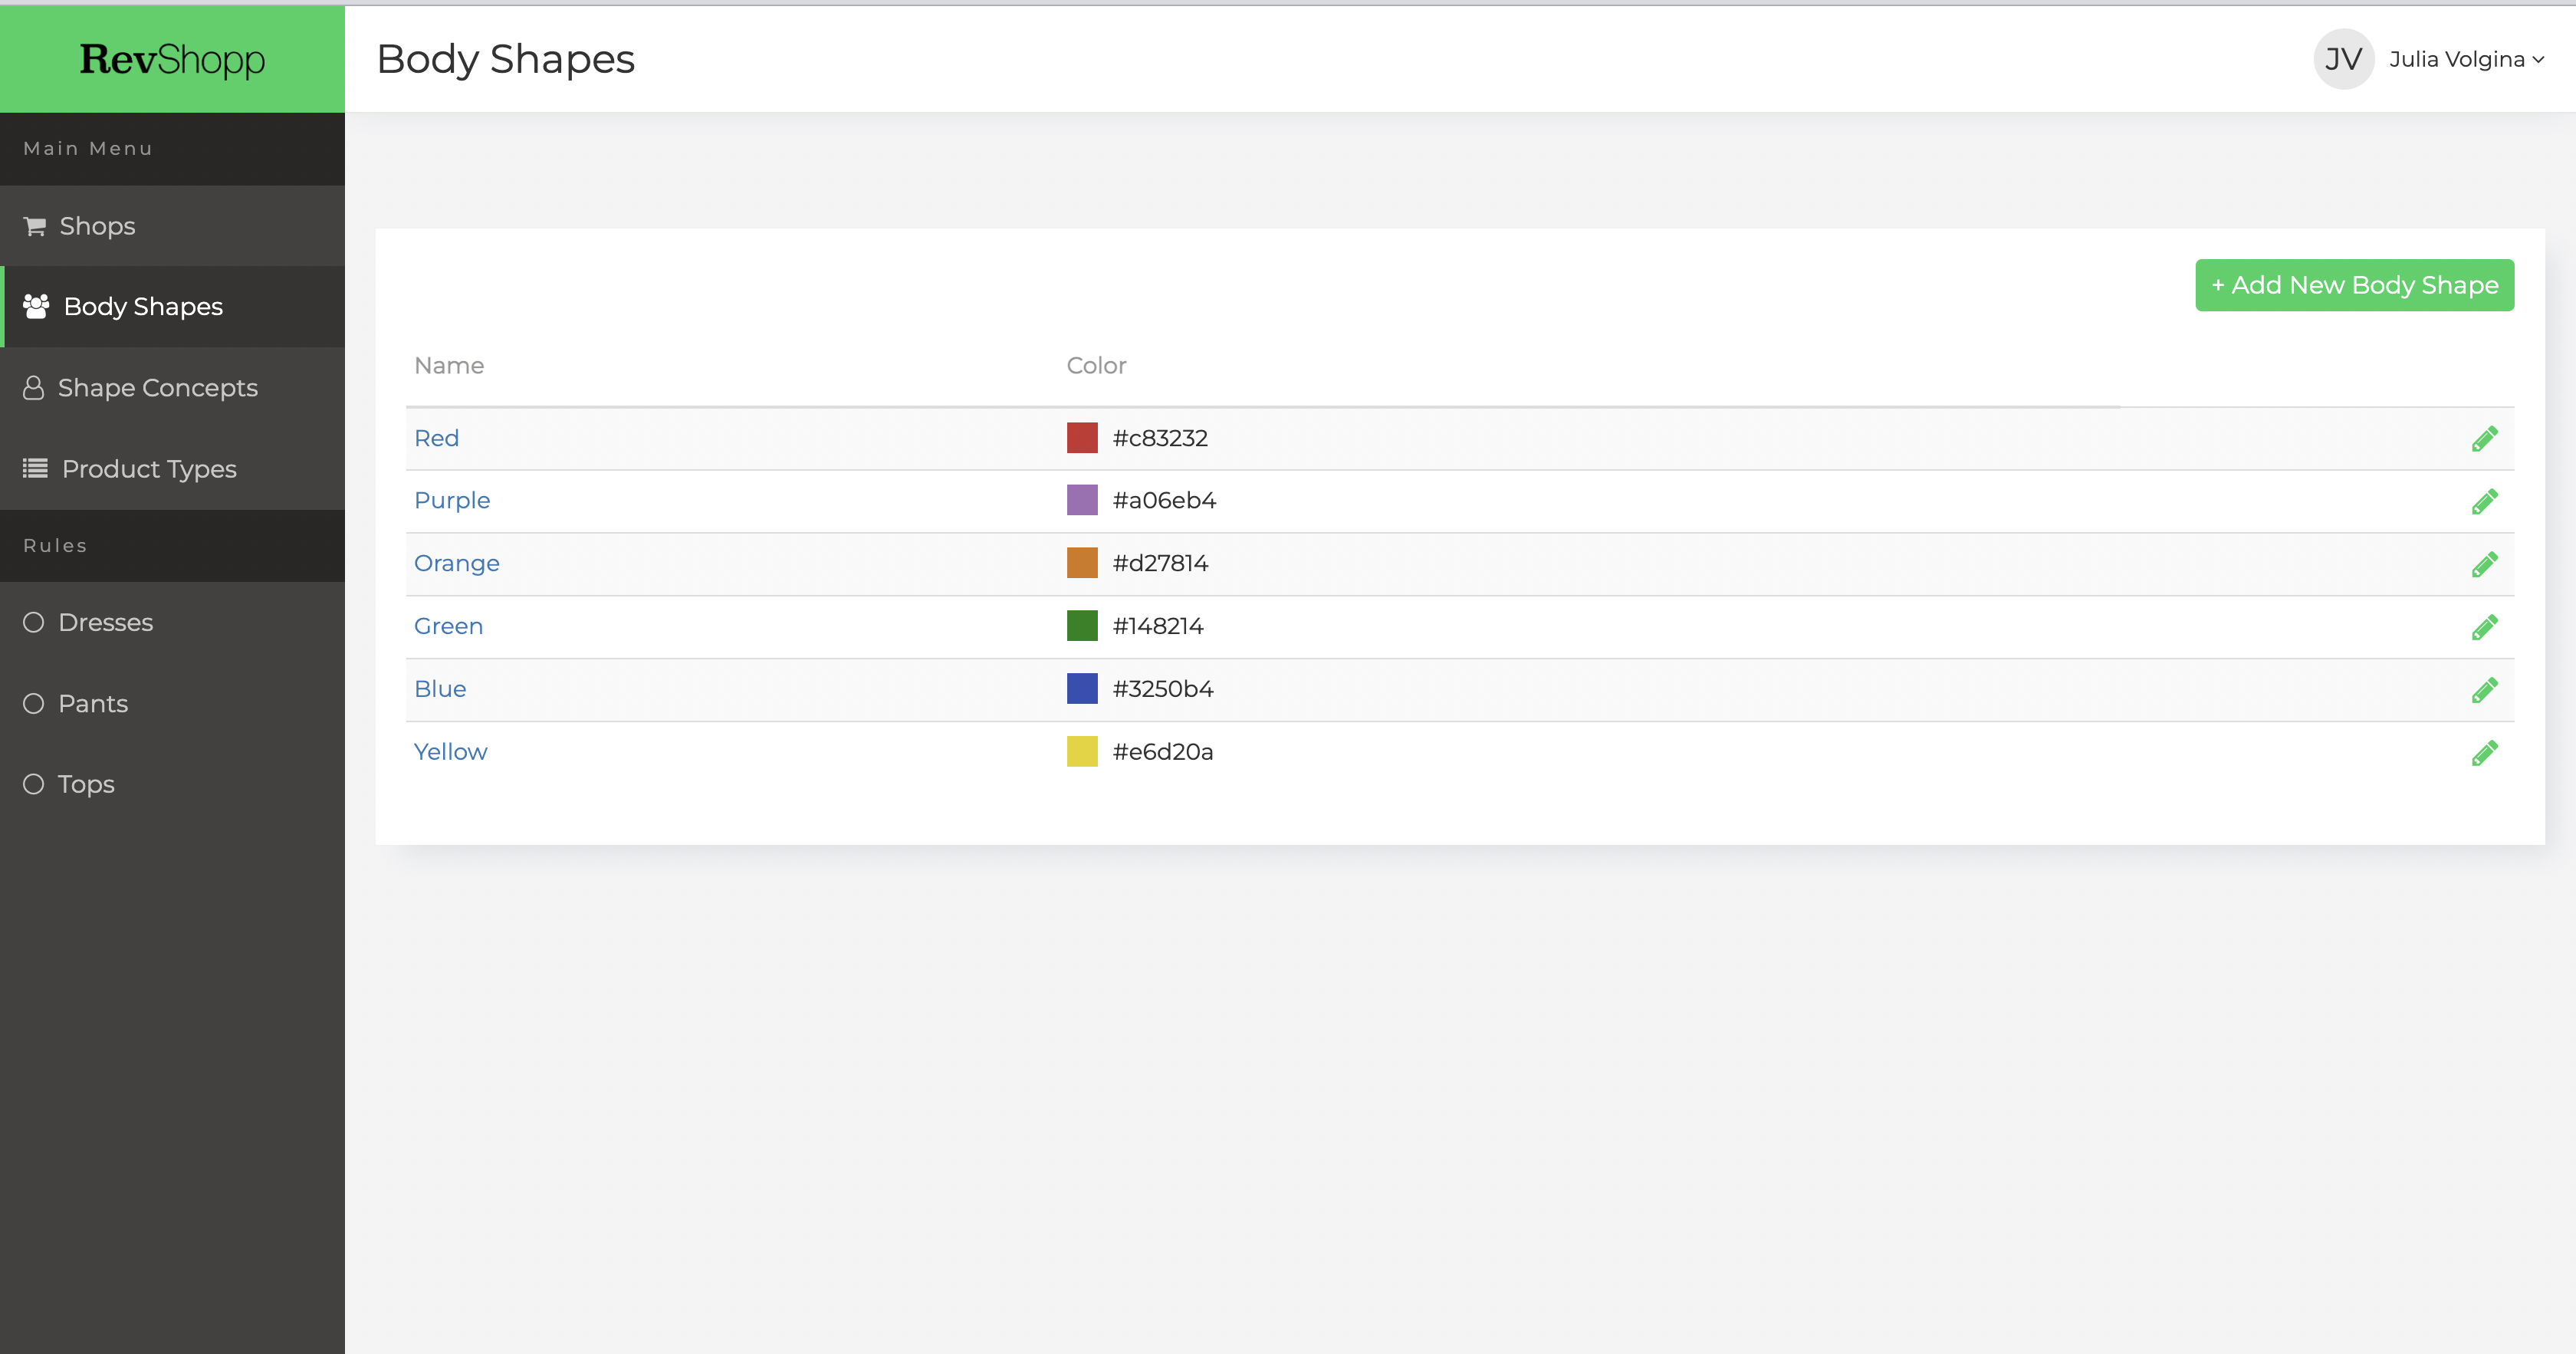Screen dimensions: 2576x1354
Task: Click the RevShopp logo
Action: (x=172, y=59)
